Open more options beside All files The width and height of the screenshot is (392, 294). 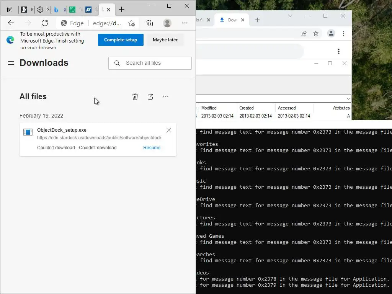(165, 97)
